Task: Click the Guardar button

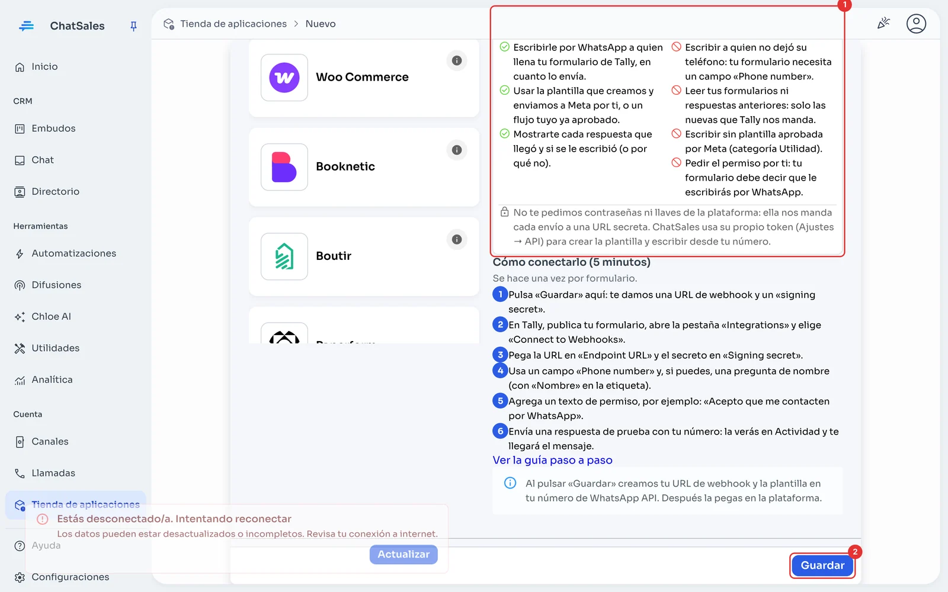Action: pos(822,565)
